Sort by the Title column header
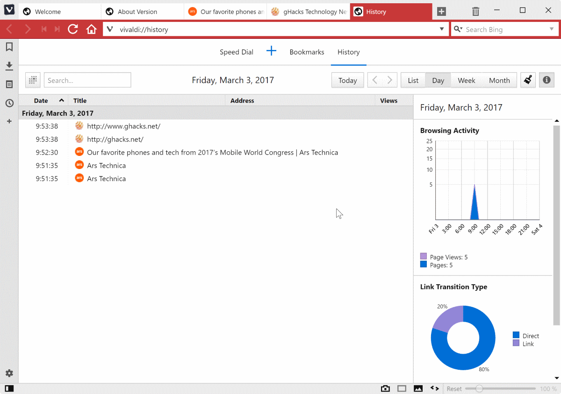 (x=147, y=100)
